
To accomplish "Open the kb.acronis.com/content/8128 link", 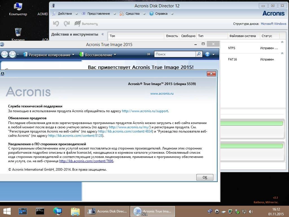I will [75, 136].
